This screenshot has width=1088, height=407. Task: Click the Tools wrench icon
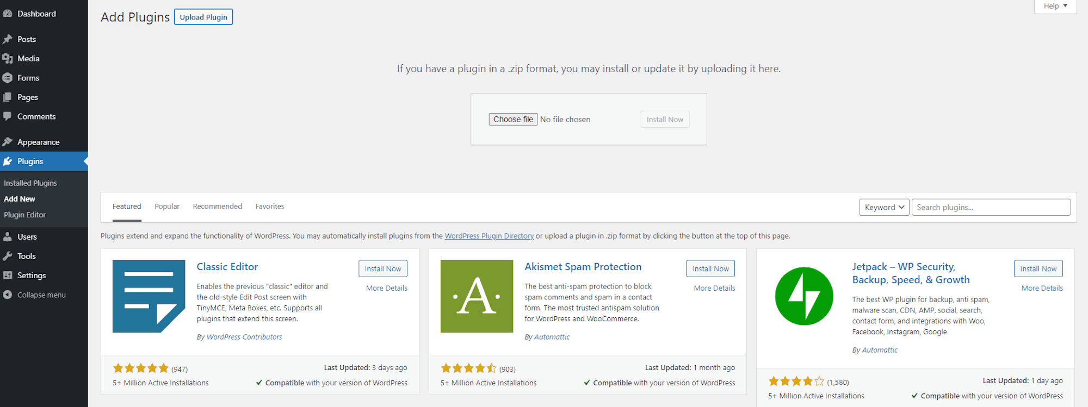(x=8, y=256)
